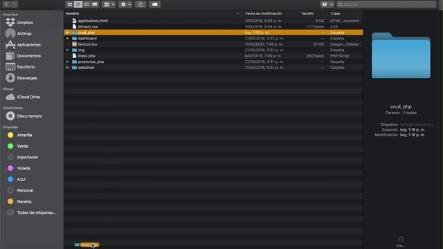Expand the crud_php folder triangle
Image resolution: width=443 pixels, height=249 pixels.
pyautogui.click(x=68, y=33)
